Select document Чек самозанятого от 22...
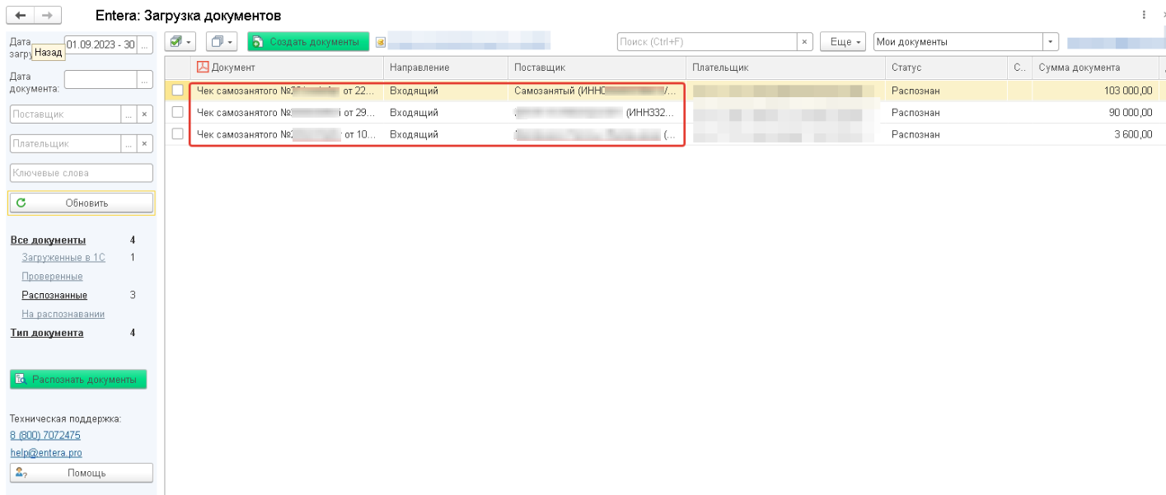The width and height of the screenshot is (1166, 495). tap(287, 91)
